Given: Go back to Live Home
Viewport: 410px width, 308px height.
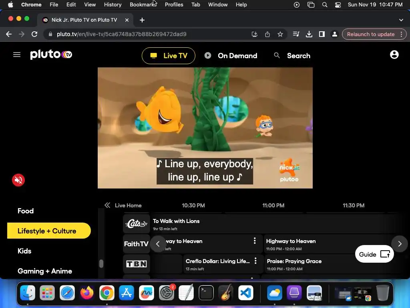Looking at the screenshot, I should pyautogui.click(x=128, y=205).
